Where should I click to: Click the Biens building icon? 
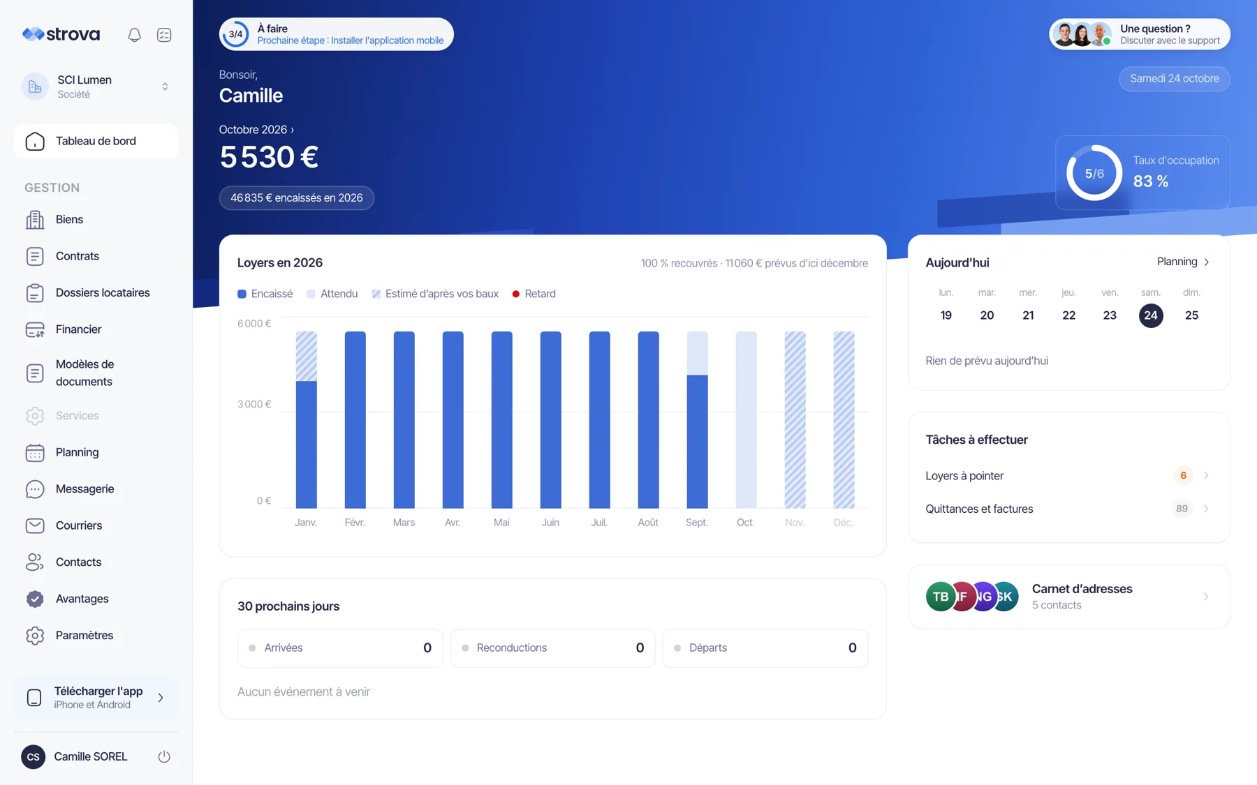(x=35, y=219)
